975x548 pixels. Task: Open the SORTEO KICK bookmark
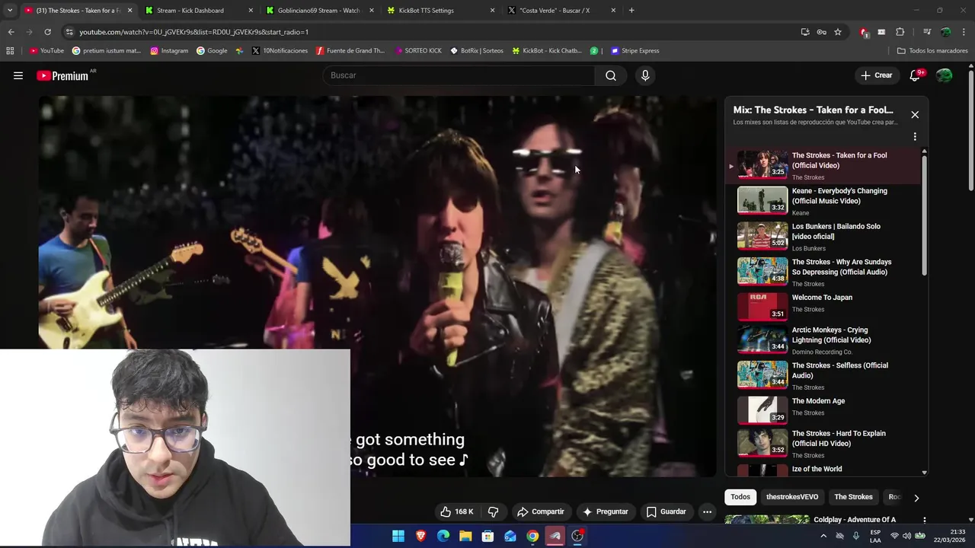418,51
